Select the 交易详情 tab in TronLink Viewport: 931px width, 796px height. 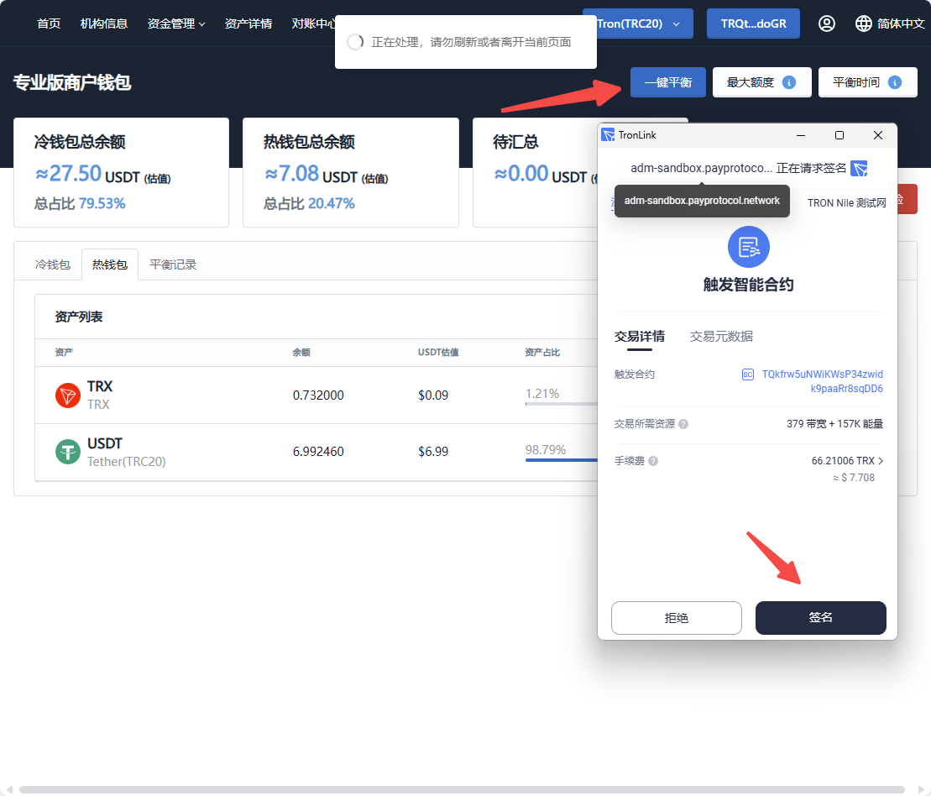tap(640, 337)
